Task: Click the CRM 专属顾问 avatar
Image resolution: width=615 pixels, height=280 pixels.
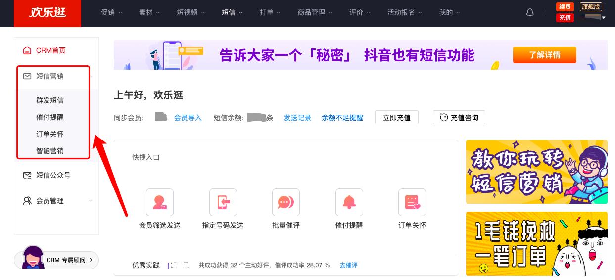Action: 33,258
